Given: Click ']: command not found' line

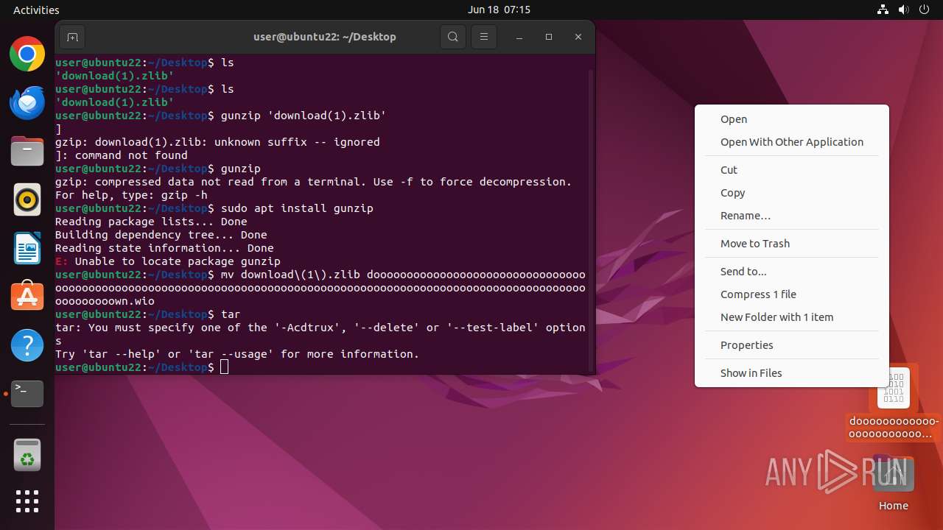Looking at the screenshot, I should tap(122, 155).
